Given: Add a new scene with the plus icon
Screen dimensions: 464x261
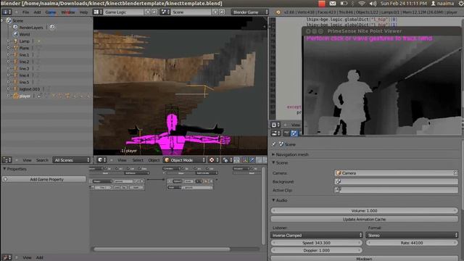Looking at the screenshot, I should click(215, 12).
